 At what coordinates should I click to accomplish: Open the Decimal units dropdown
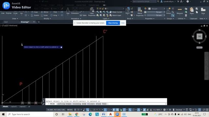pos(180,110)
